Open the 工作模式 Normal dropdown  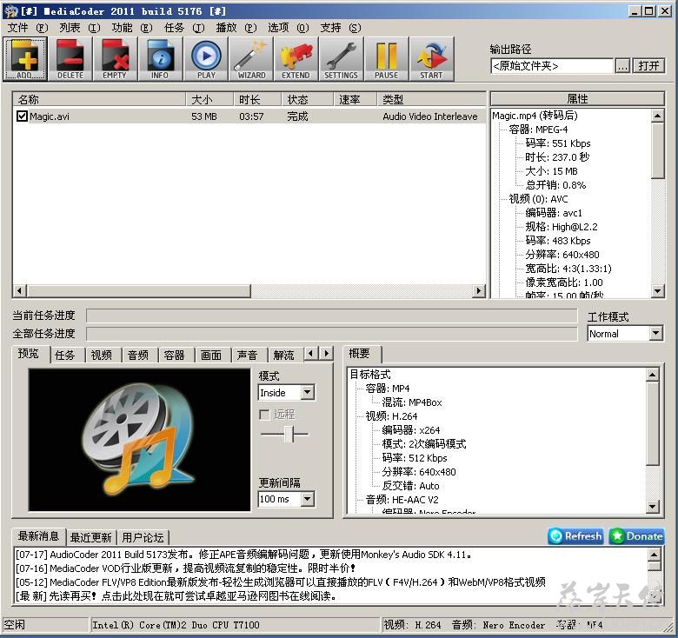[x=625, y=334]
